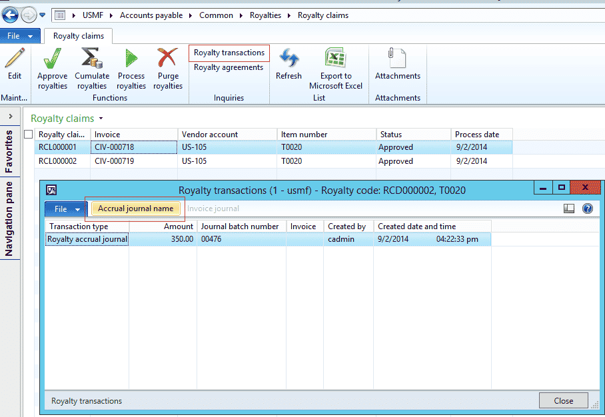The height and width of the screenshot is (417, 605).
Task: Click USMF in the breadcrumb path
Action: pyautogui.click(x=93, y=15)
